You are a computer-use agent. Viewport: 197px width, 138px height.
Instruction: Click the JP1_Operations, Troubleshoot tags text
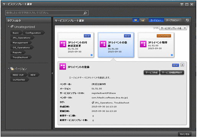point(112,103)
